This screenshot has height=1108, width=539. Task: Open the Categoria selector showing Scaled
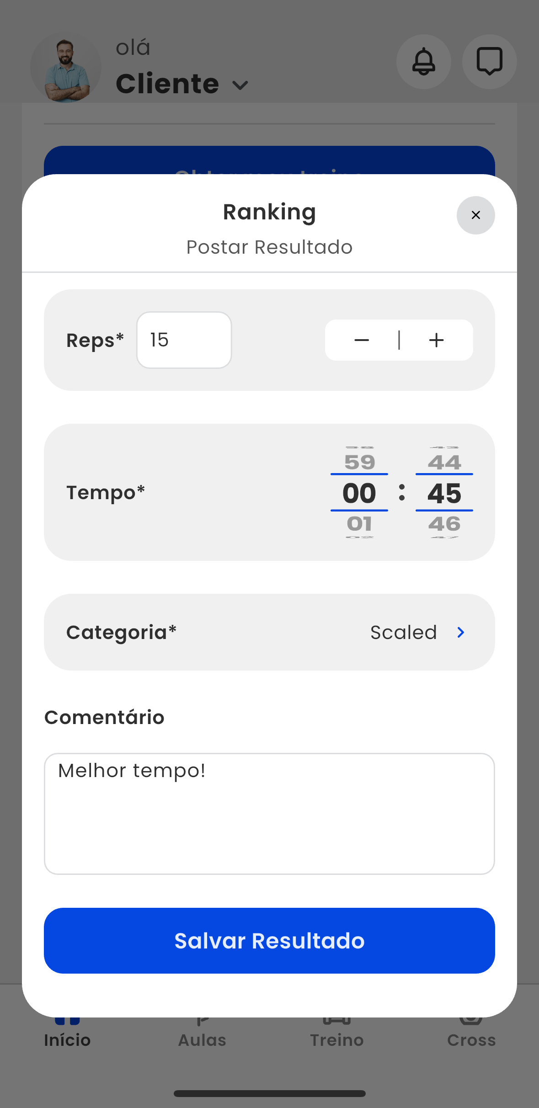tap(269, 632)
